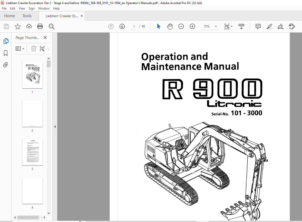This screenshot has width=302, height=222.
Task: Open the File menu
Action: point(4,8)
